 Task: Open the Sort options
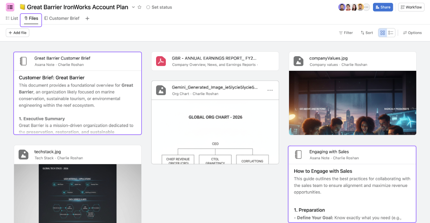pos(366,33)
